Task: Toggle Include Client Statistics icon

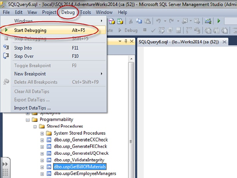Action: click(x=197, y=30)
